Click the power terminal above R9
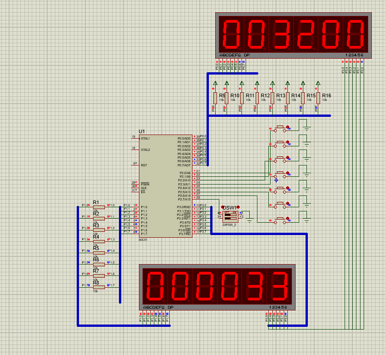The width and height of the screenshot is (385, 355). click(215, 83)
